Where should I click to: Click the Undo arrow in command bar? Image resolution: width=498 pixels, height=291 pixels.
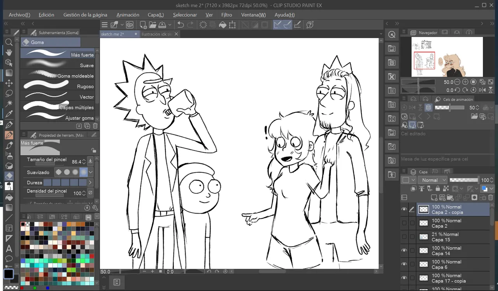click(x=181, y=25)
